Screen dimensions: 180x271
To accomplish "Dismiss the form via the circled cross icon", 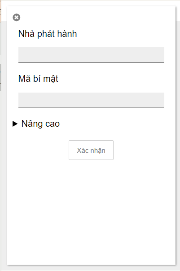I will point(17,17).
